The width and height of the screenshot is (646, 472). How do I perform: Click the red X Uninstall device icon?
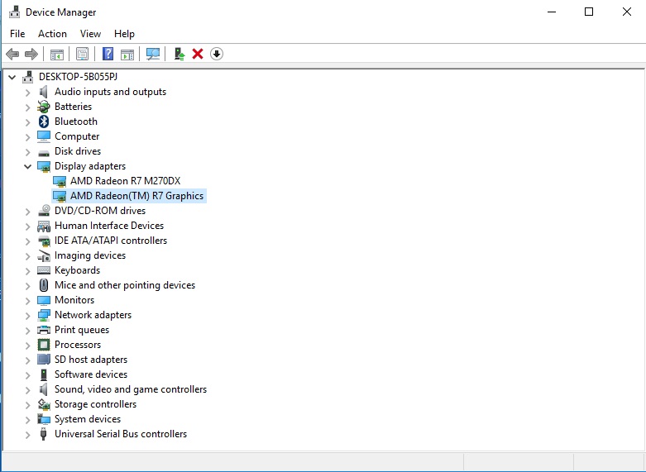point(198,54)
